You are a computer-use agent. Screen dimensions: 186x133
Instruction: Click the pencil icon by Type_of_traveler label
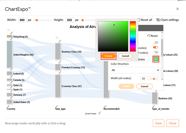pos(153,107)
